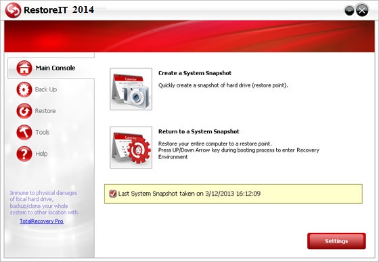
Task: Click the calendar gear restore snapshot icon
Action: point(131,148)
